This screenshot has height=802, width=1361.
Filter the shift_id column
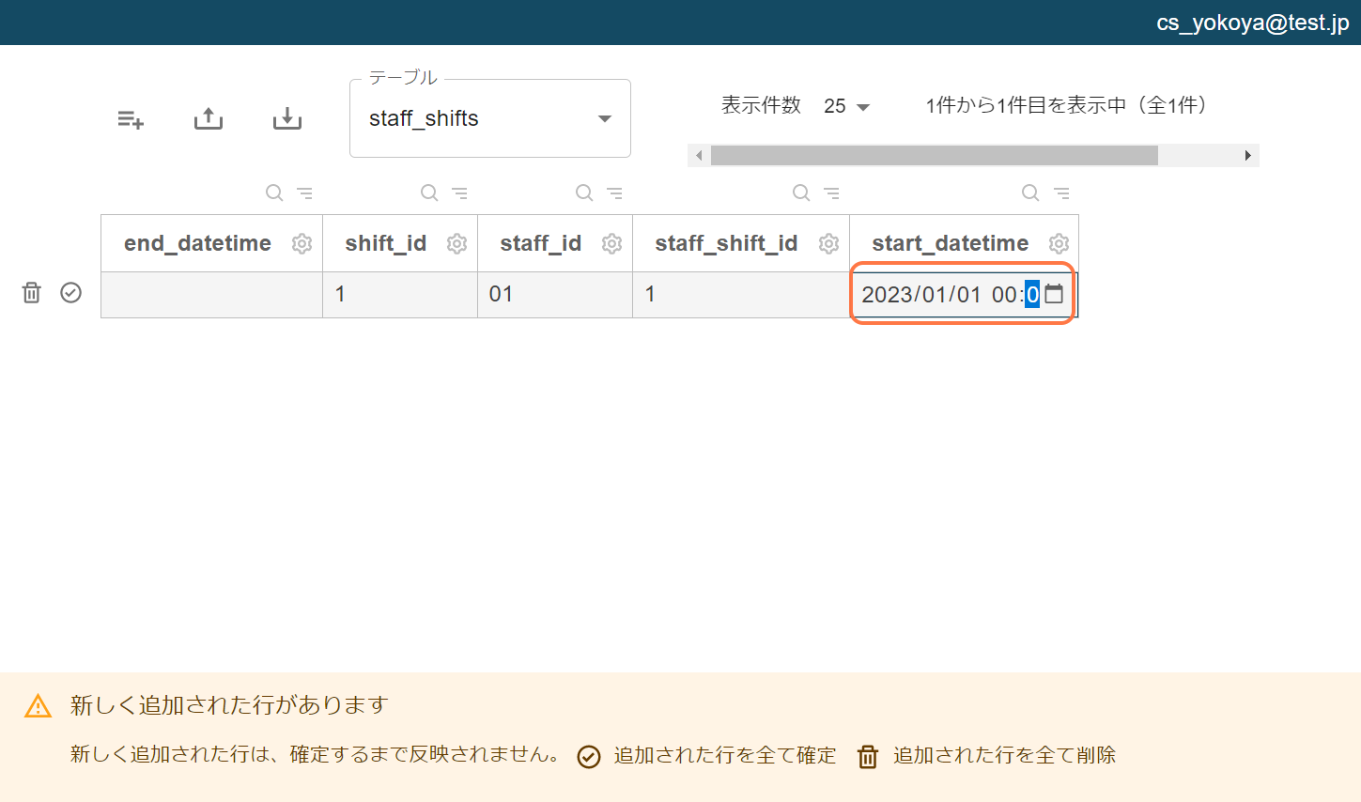pyautogui.click(x=460, y=193)
